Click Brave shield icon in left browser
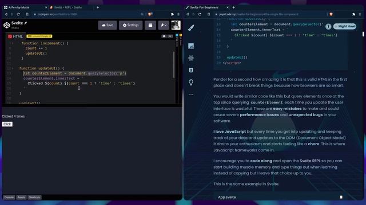366x205 pixels. click(x=150, y=14)
